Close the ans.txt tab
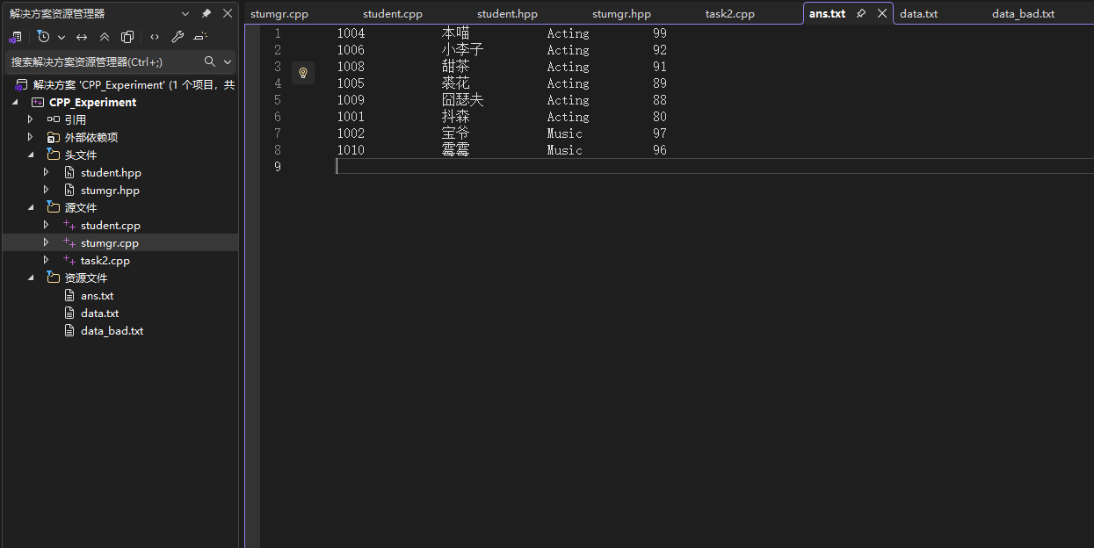The height and width of the screenshot is (548, 1094). click(882, 14)
